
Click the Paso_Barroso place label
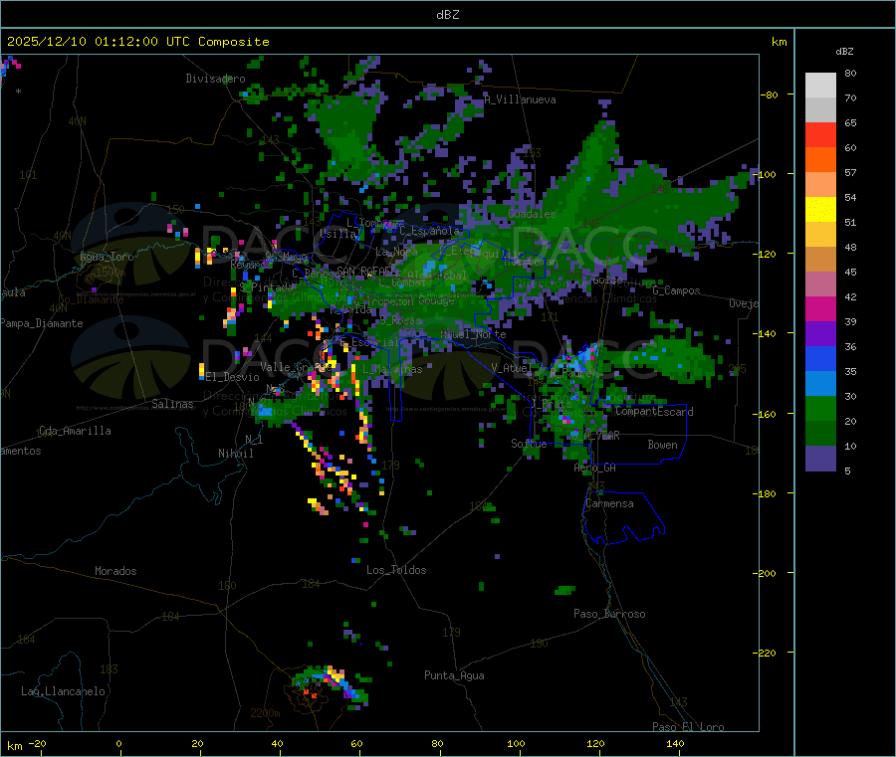point(609,614)
